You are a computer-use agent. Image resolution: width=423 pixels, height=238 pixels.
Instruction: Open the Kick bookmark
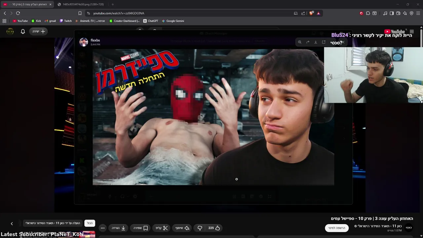tap(36, 21)
